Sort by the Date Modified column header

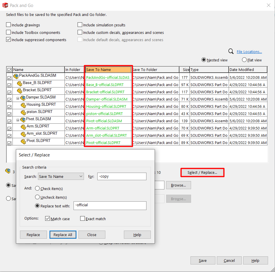pyautogui.click(x=248, y=70)
